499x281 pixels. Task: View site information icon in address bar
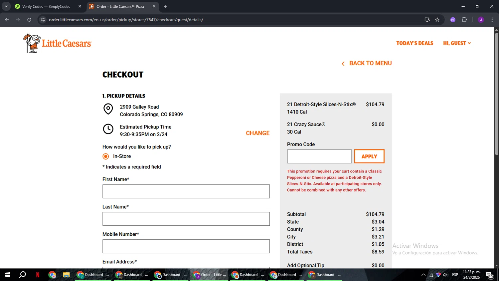pos(43,20)
